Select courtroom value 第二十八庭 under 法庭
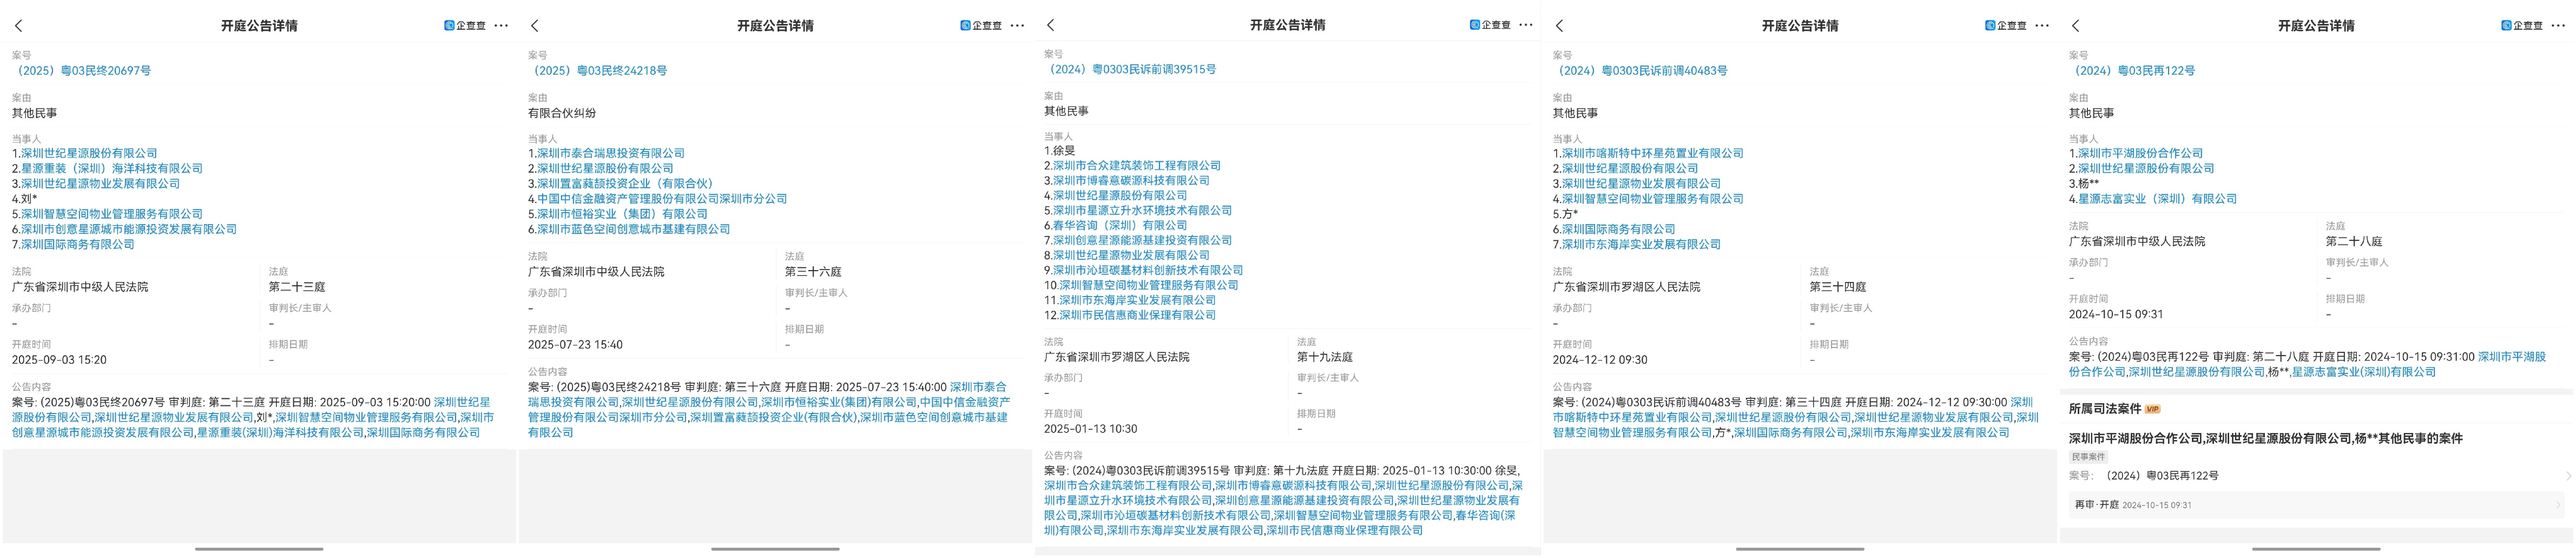Image resolution: width=2576 pixels, height=558 pixels. point(2354,242)
